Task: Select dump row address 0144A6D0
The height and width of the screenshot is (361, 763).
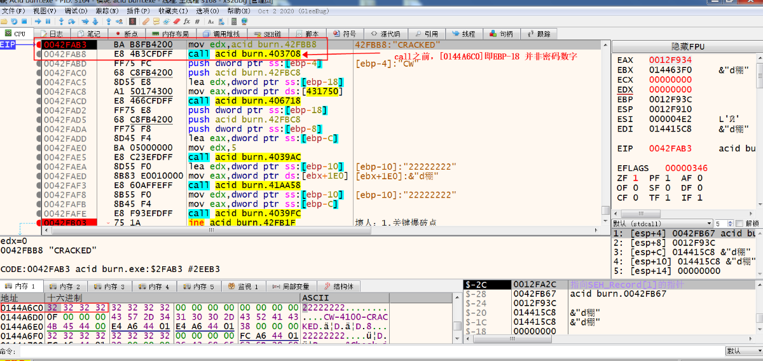Action: tap(22, 317)
